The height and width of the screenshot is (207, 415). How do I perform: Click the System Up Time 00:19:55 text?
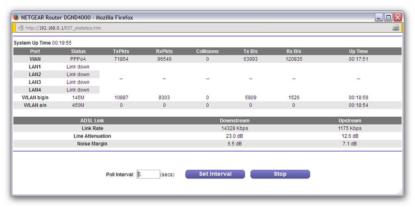tap(43, 43)
